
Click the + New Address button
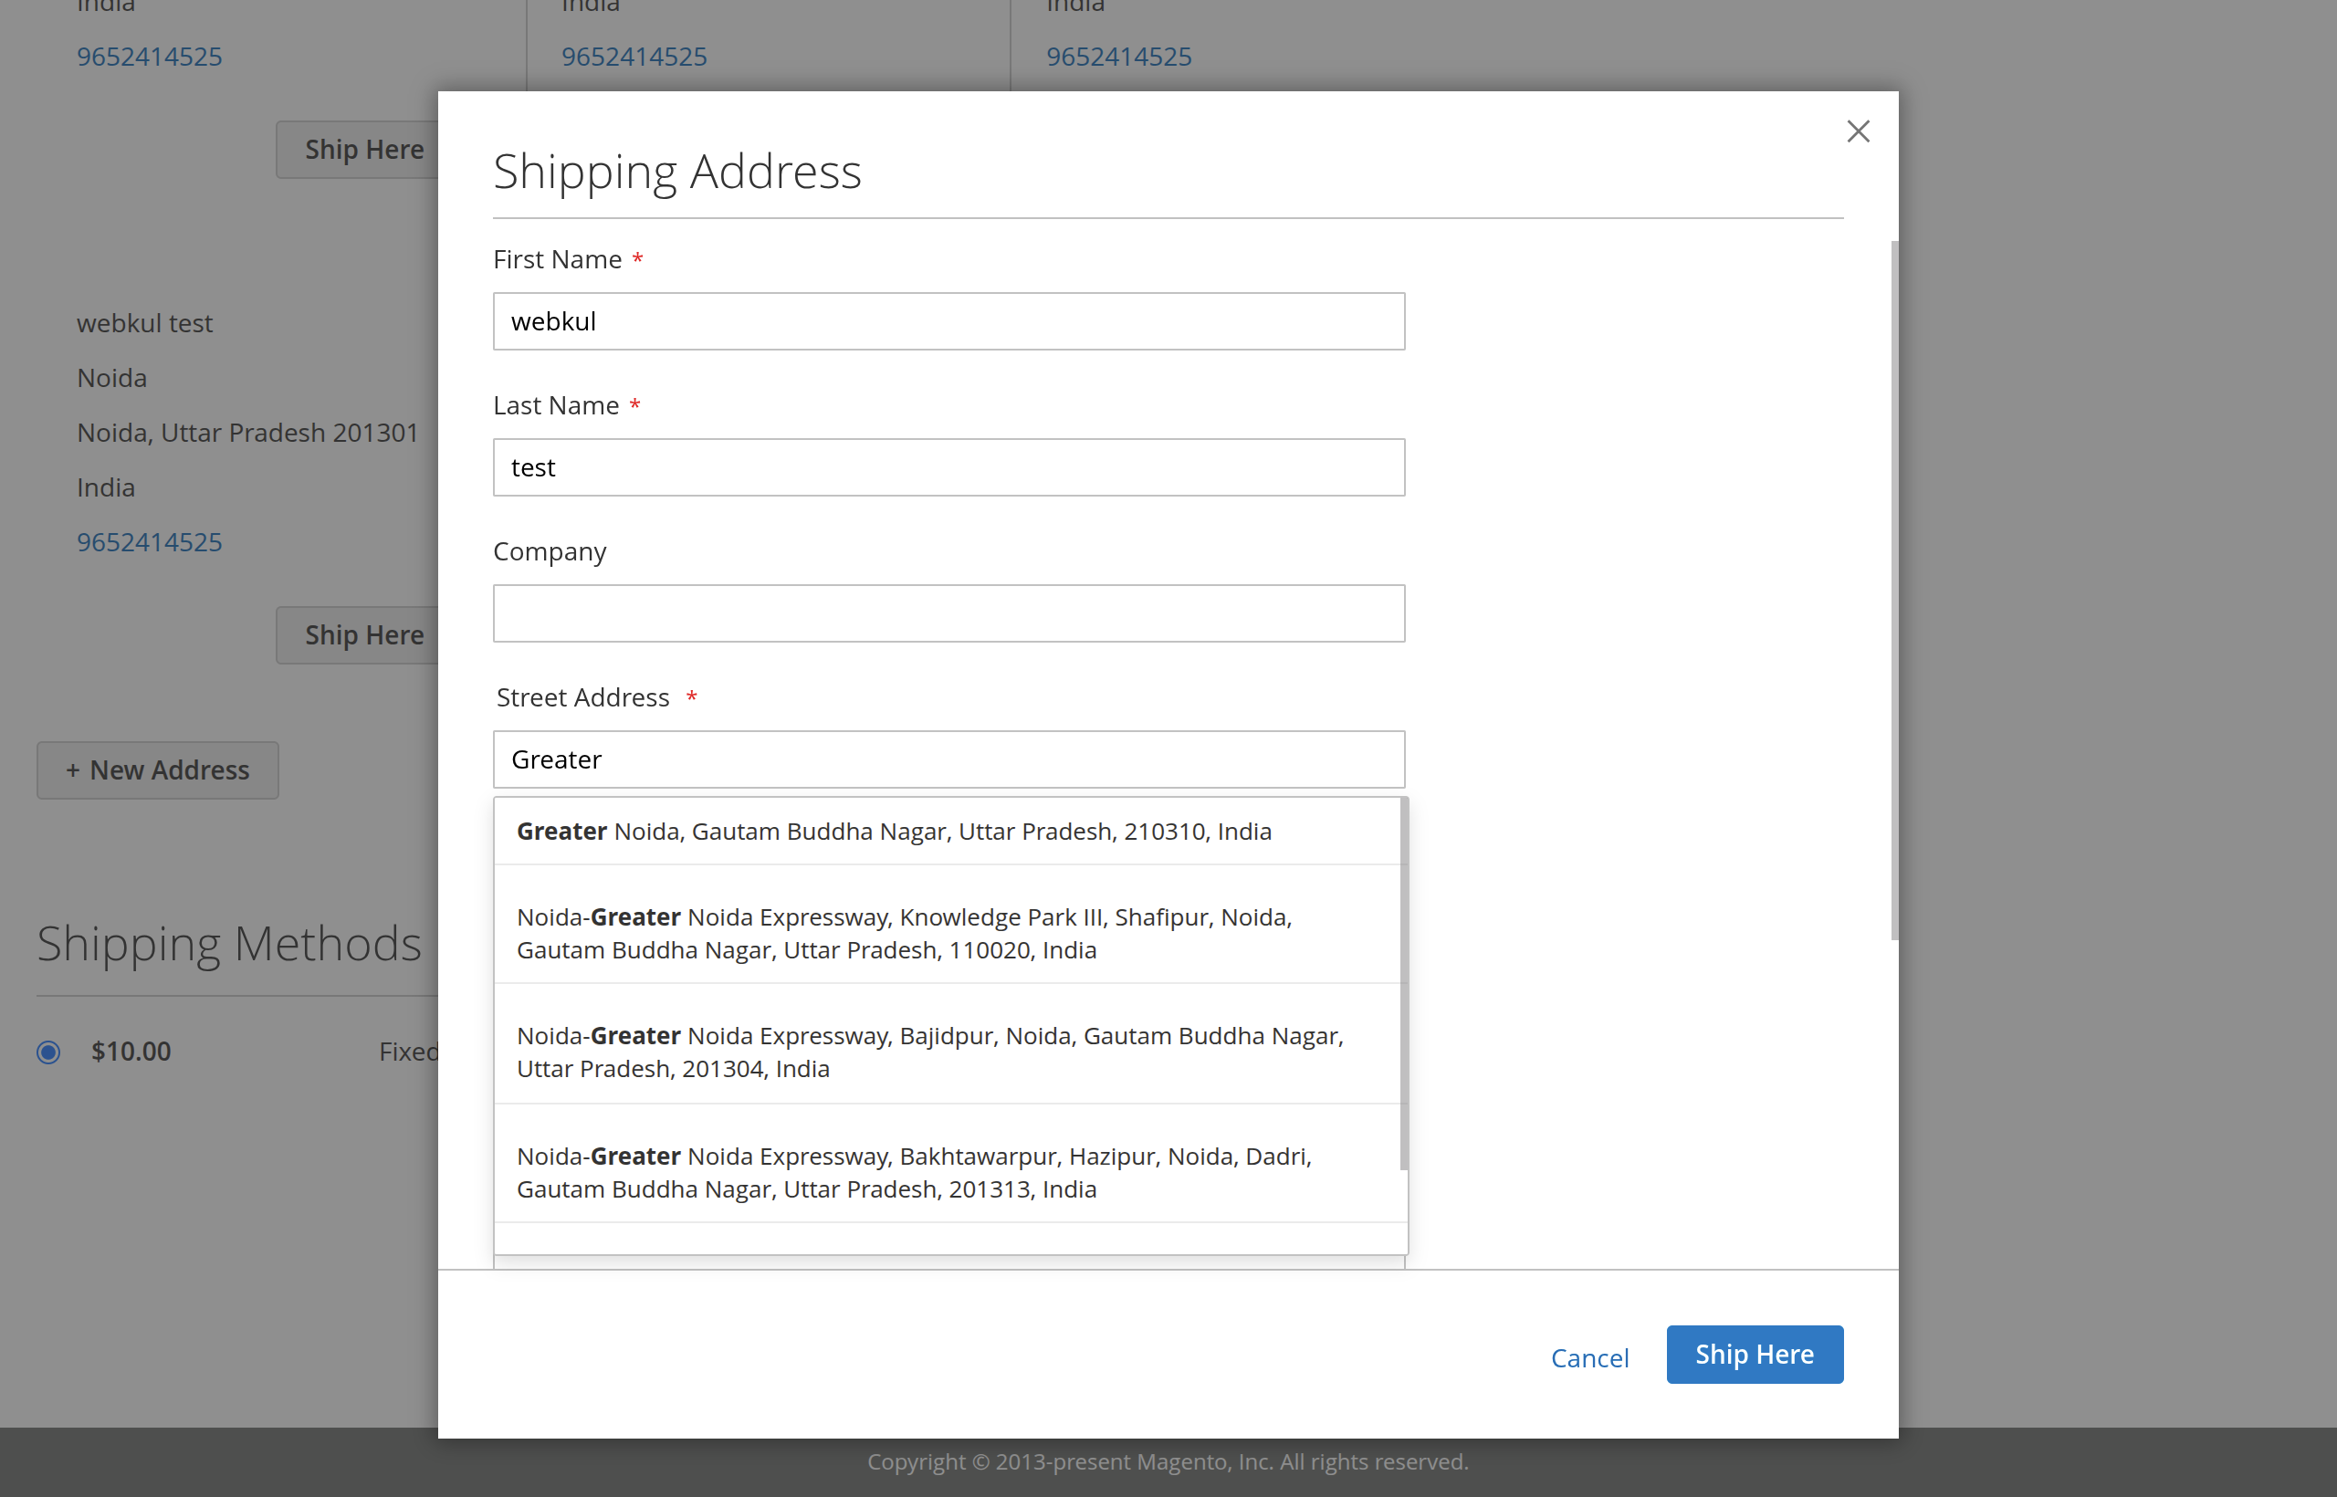coord(158,769)
